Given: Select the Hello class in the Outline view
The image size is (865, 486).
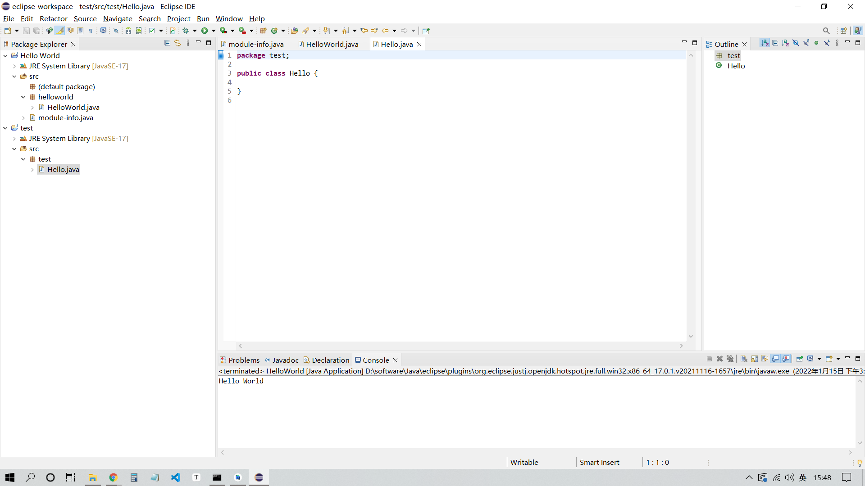Looking at the screenshot, I should pyautogui.click(x=737, y=66).
